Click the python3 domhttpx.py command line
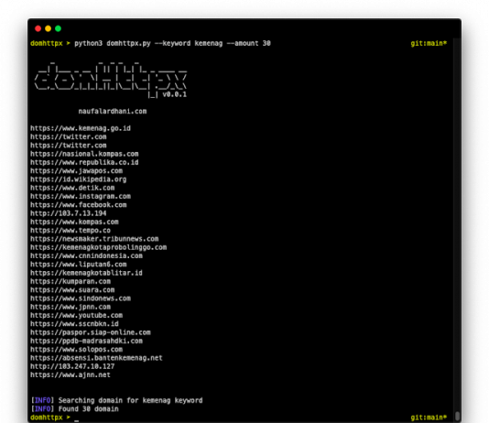The height and width of the screenshot is (423, 489). point(172,43)
